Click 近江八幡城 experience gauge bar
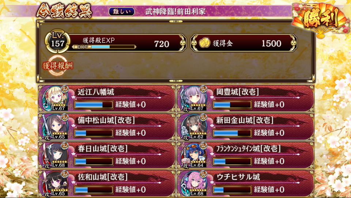351x198 pixels. click(94, 105)
